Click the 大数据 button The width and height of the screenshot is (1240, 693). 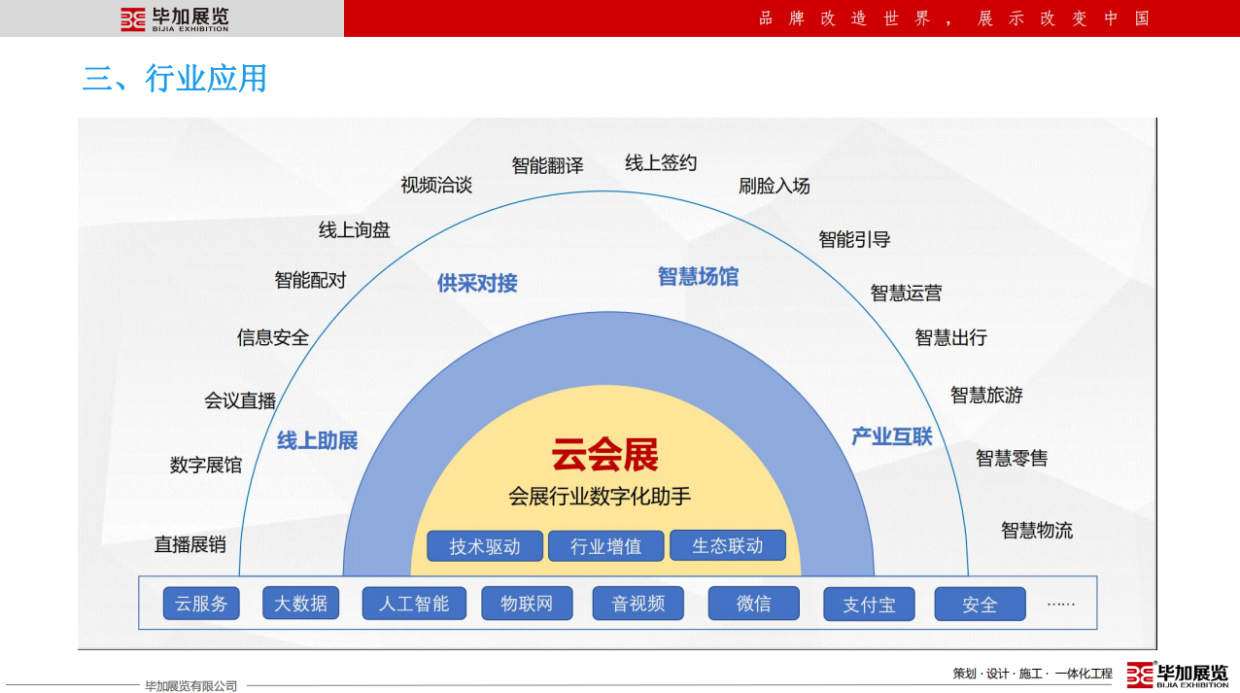tap(301, 604)
